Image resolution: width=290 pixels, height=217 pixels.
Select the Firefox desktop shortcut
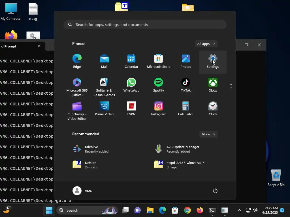[x=11, y=34]
